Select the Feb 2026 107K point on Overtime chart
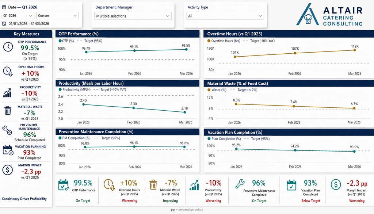Screen dimensions: 374x214 pos(295,53)
